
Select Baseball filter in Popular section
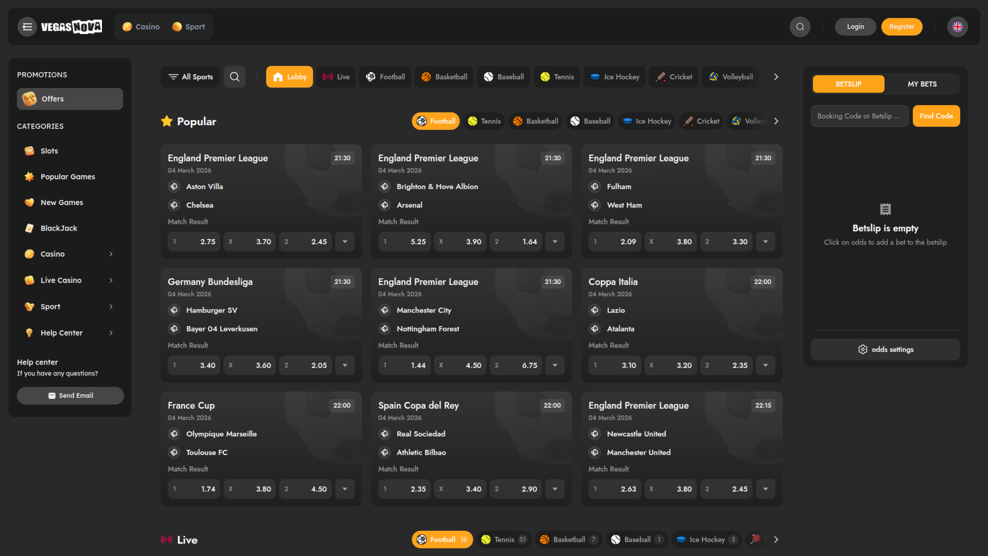589,121
